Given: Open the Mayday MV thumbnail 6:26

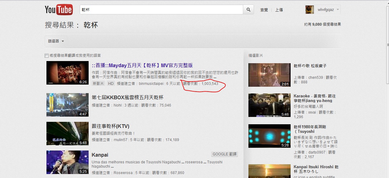Looking at the screenshot, I should click(x=68, y=73).
